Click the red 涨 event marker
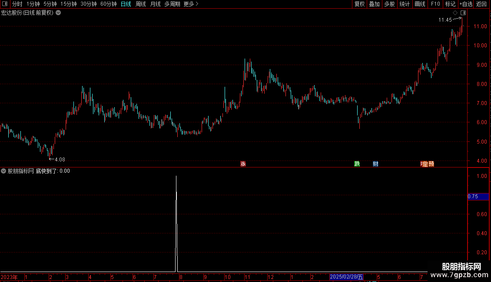The image size is (491, 282). point(243,164)
